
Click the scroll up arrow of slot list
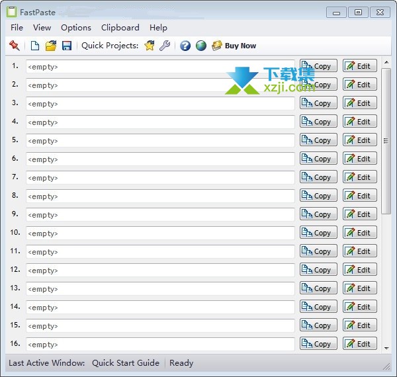pyautogui.click(x=386, y=62)
